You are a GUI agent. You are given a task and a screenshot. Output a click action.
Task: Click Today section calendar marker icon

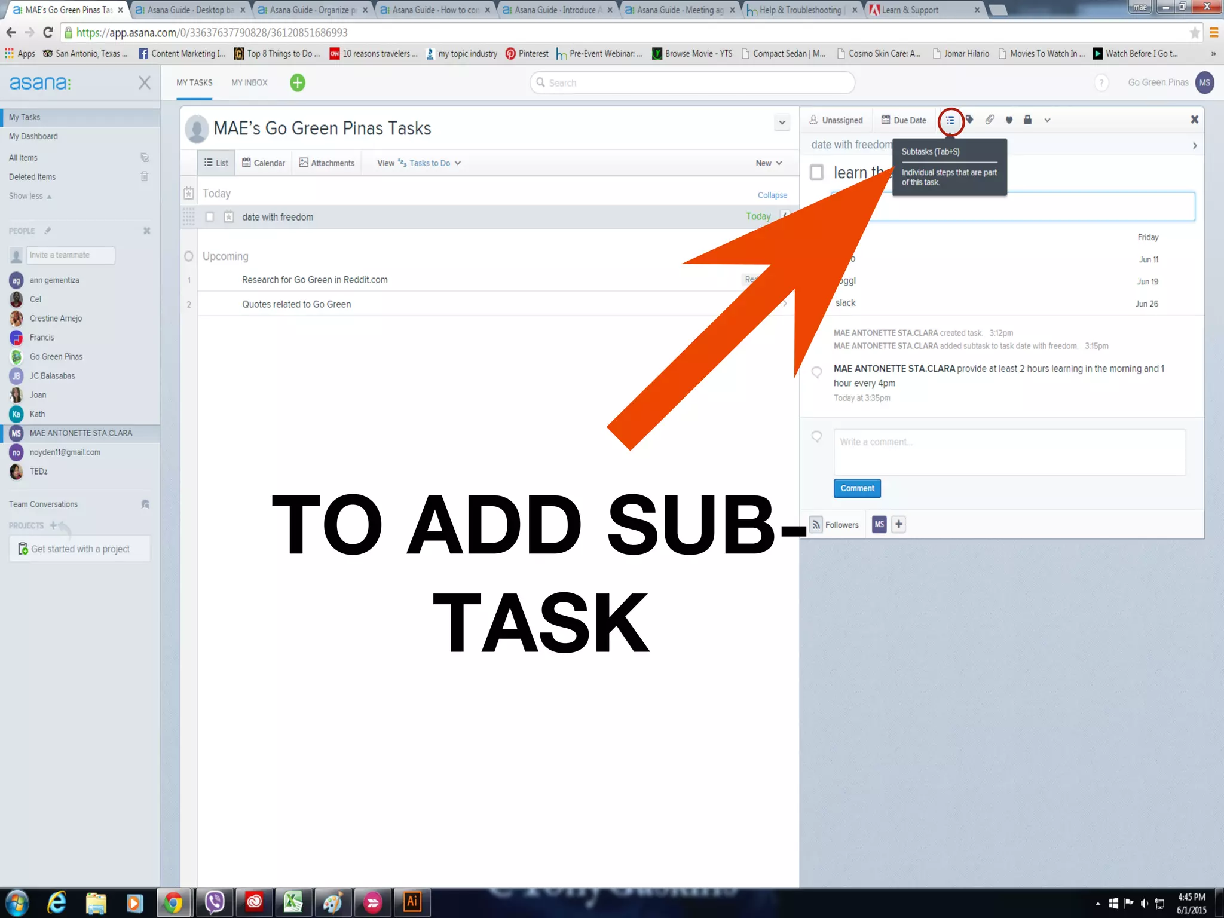click(x=189, y=193)
